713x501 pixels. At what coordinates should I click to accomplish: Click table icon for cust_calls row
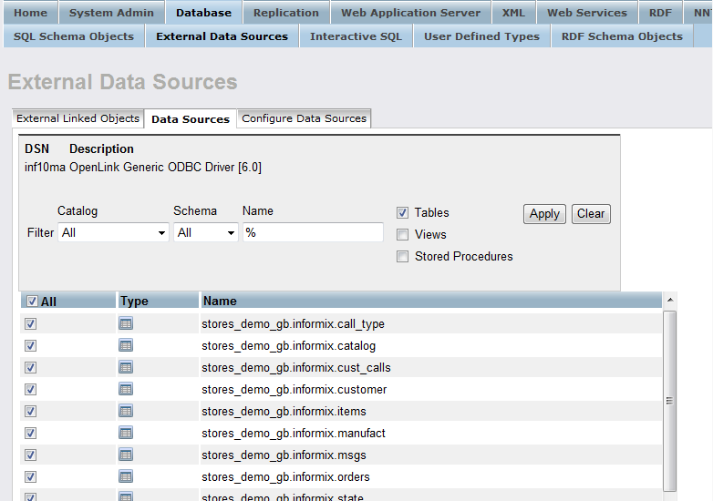point(126,367)
